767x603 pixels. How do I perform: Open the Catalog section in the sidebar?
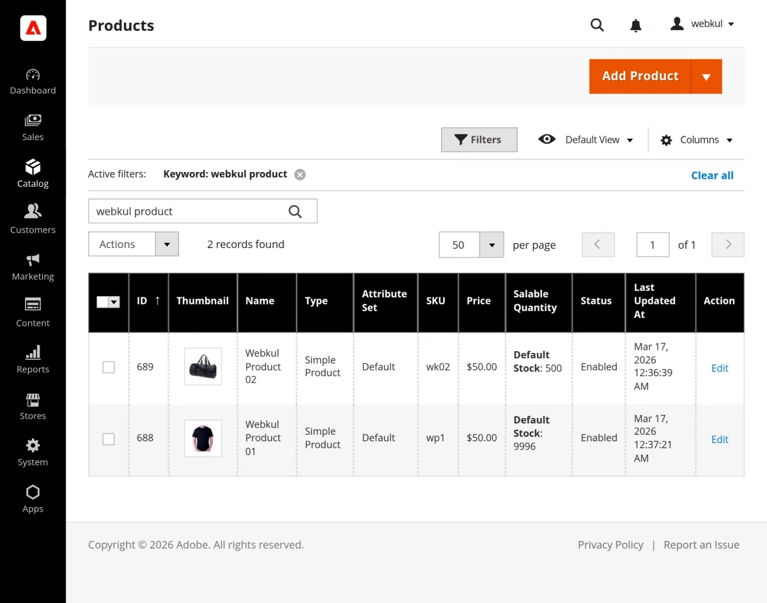[33, 173]
